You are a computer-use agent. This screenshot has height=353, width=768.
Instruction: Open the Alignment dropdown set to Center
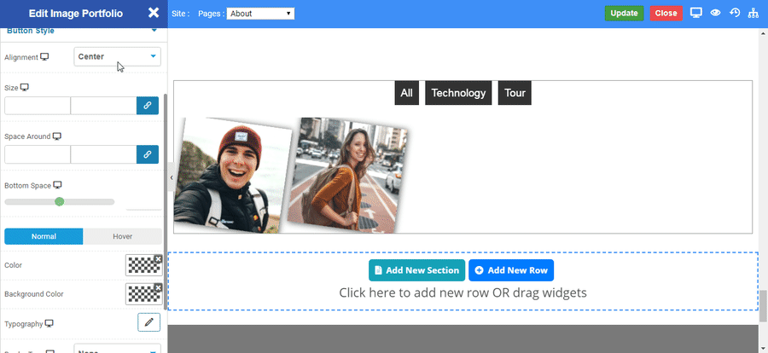117,57
